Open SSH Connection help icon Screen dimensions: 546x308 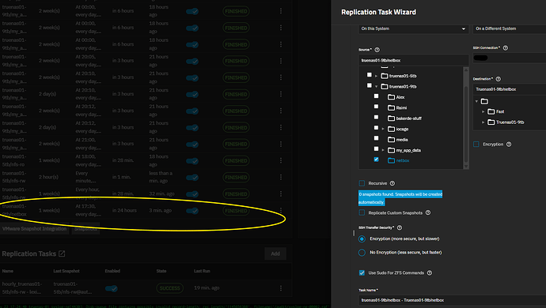coord(506,48)
